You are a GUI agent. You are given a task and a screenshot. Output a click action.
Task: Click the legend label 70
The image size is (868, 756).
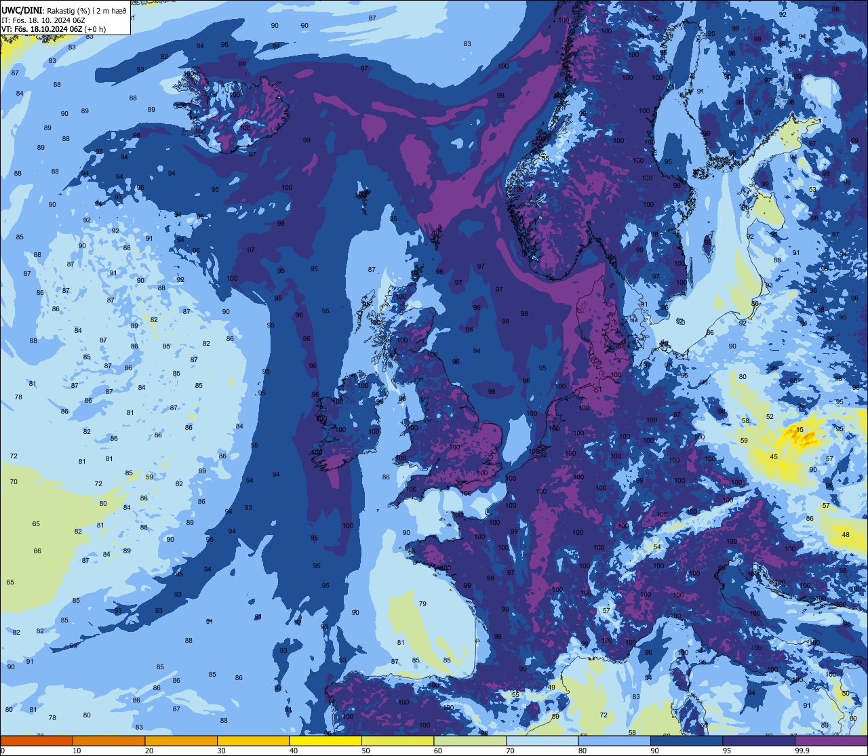click(510, 751)
